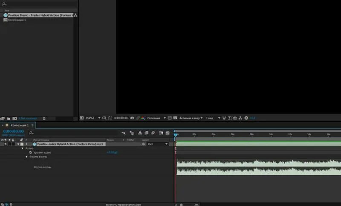Toggle the draft 3D icon in timeline
The image size is (341, 206).
pos(132,133)
